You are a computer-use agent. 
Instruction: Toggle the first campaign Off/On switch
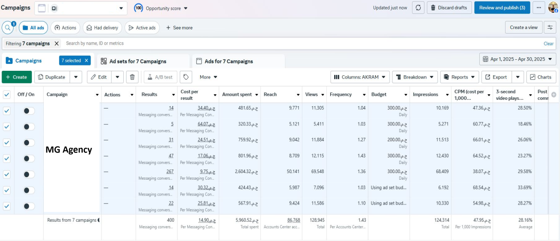(29, 111)
